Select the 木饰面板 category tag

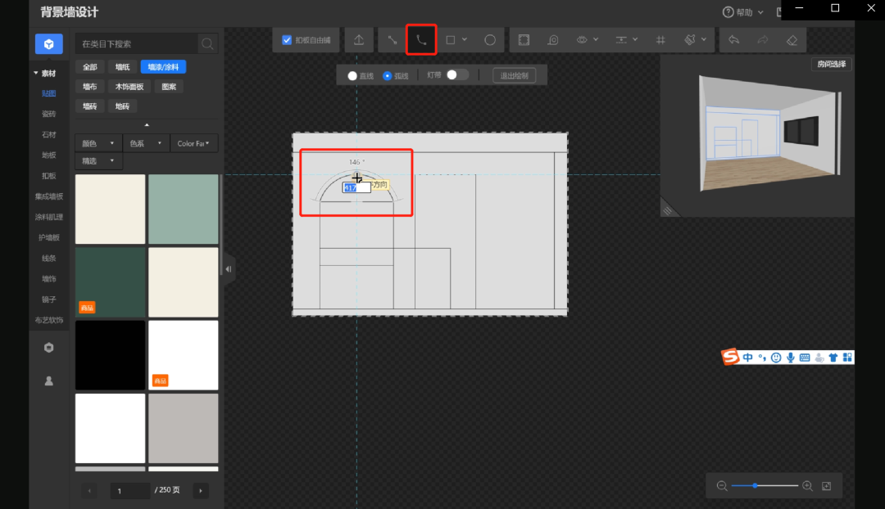click(129, 87)
